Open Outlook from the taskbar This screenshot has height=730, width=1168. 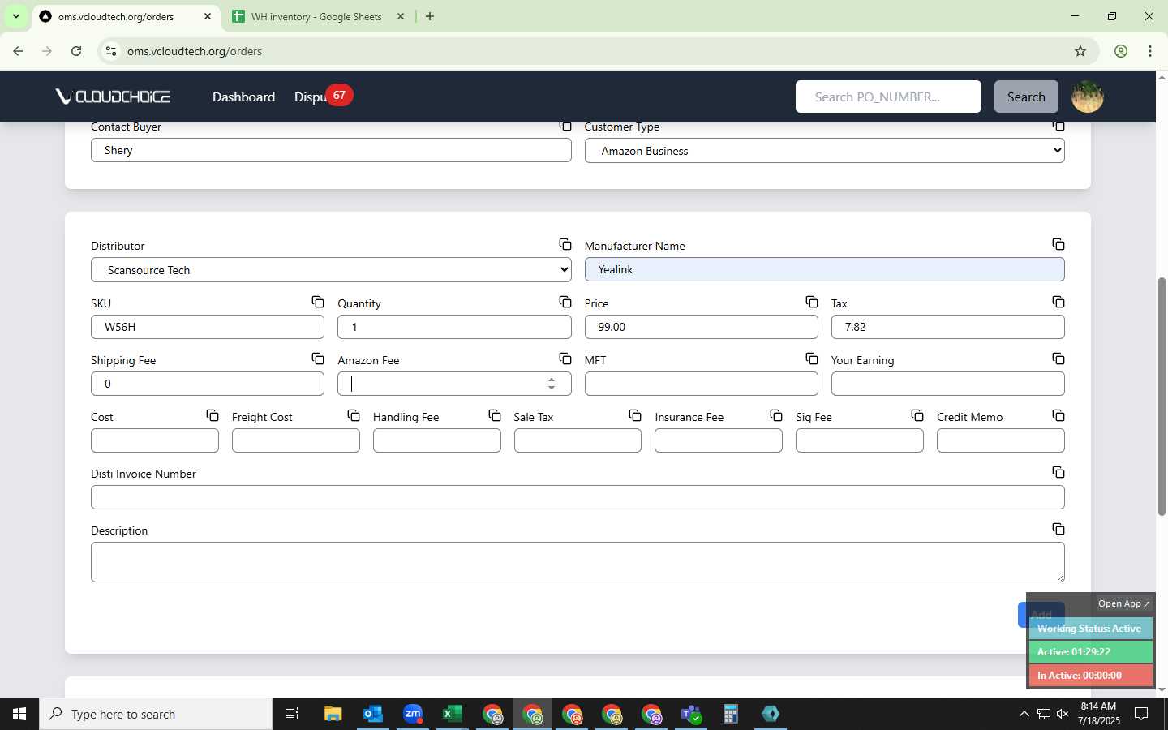[372, 714]
